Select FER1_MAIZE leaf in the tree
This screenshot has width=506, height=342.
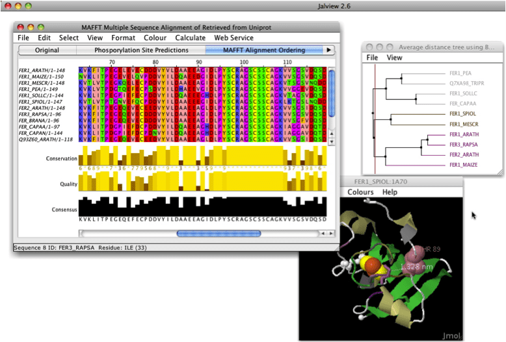tap(462, 165)
